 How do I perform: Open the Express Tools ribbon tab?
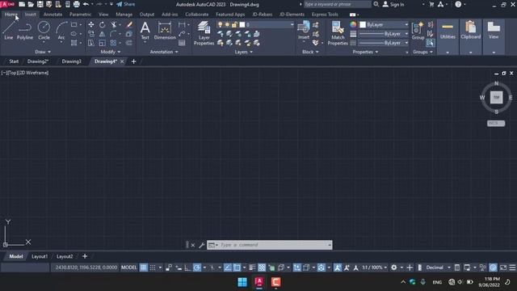325,15
